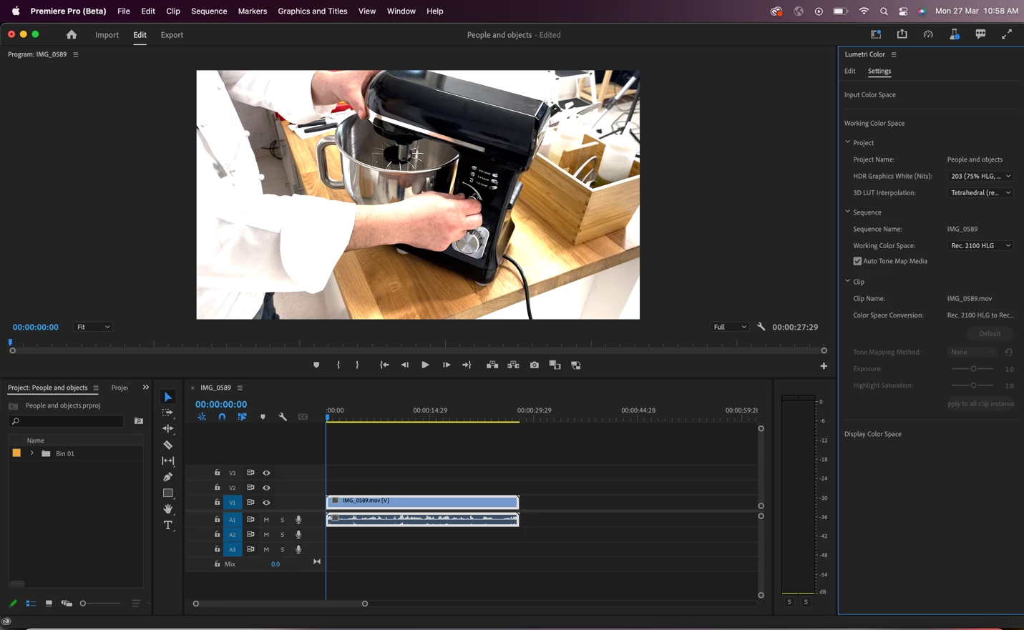Toggle V1 track output eye
The height and width of the screenshot is (630, 1024).
point(266,503)
